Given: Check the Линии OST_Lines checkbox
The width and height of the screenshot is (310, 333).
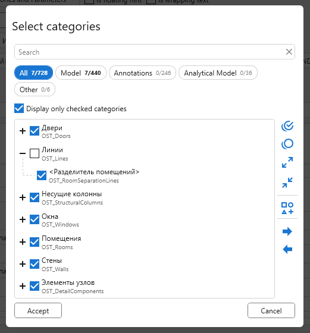Looking at the screenshot, I should [35, 153].
